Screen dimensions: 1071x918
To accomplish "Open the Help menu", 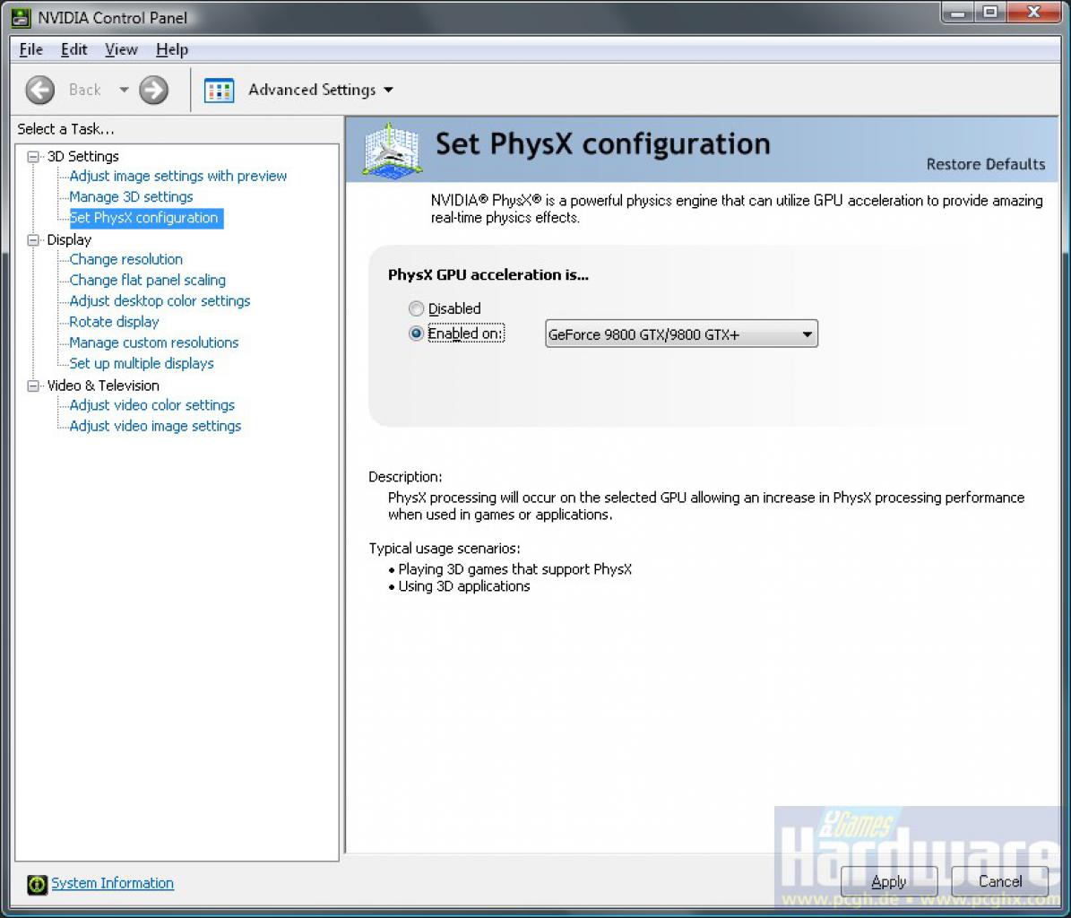I will pos(171,50).
